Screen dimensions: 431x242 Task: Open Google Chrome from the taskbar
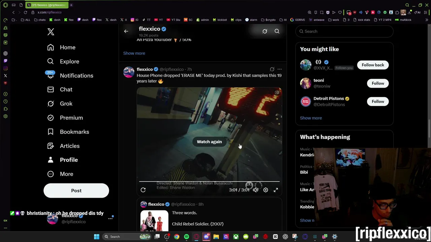[x=176, y=237]
